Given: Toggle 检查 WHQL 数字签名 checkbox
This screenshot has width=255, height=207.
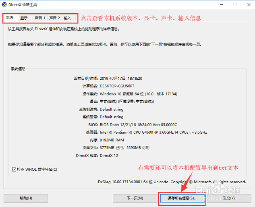Looking at the screenshot, I should tap(14, 170).
